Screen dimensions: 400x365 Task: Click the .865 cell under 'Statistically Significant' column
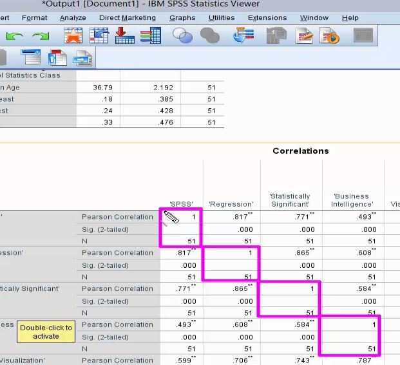pyautogui.click(x=304, y=252)
